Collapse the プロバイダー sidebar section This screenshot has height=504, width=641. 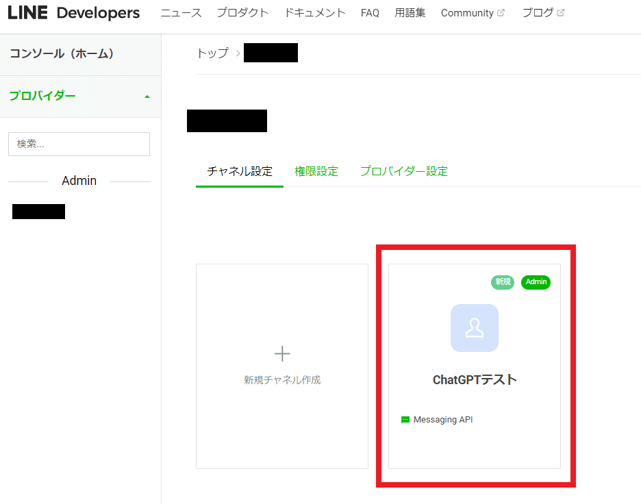(x=81, y=97)
